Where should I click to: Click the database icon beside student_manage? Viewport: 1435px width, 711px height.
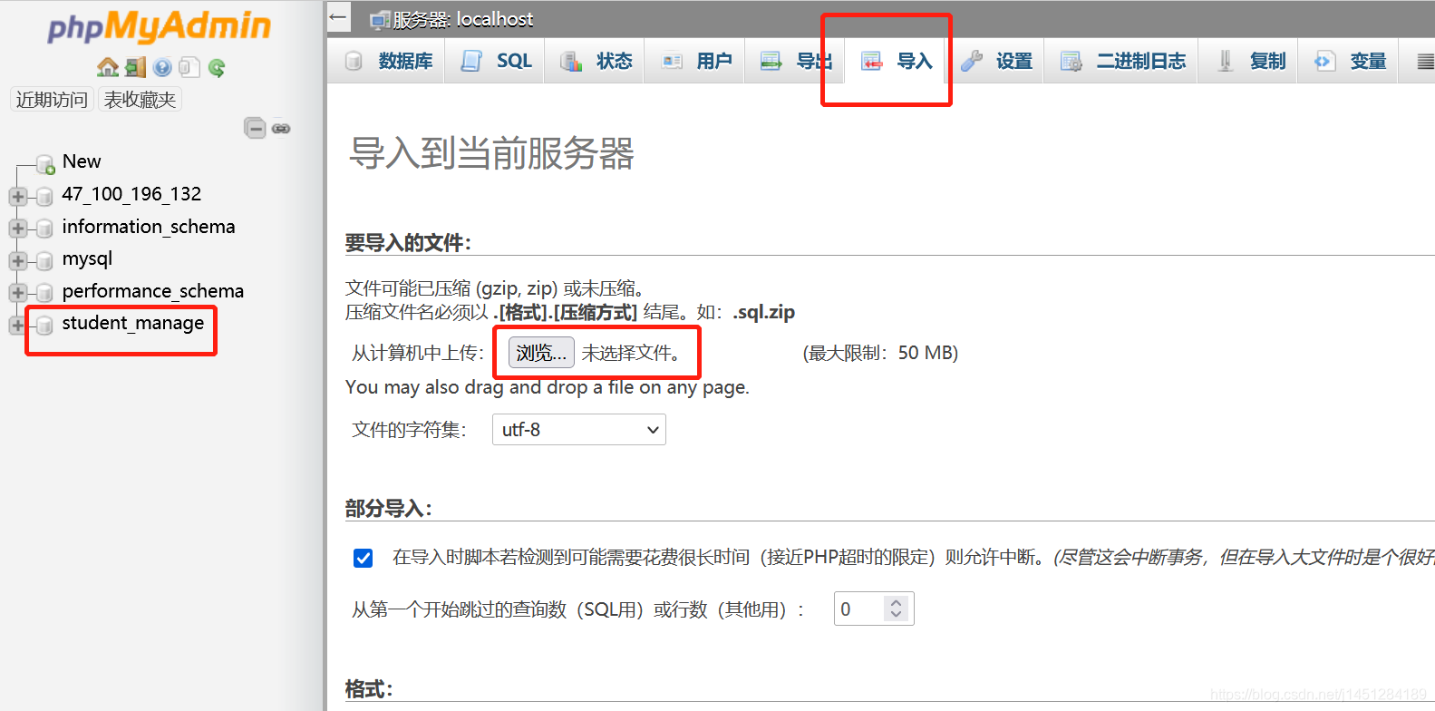44,326
